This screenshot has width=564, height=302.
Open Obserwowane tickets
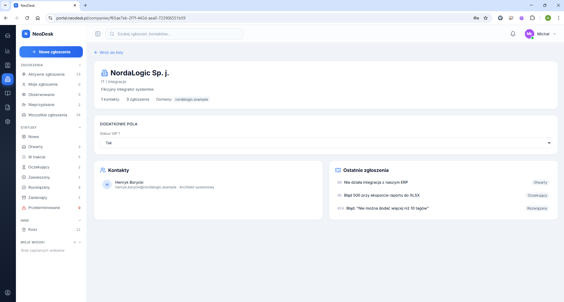pos(51,94)
